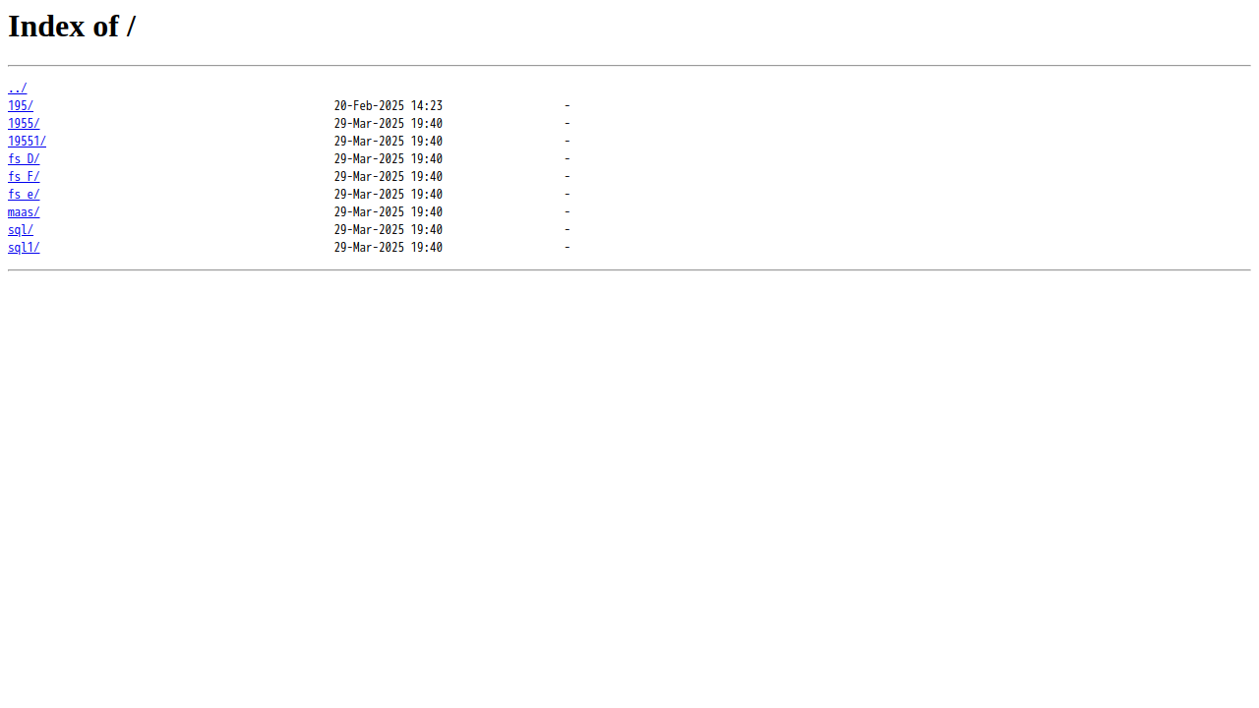Open the fs_e/ folder link
This screenshot has width=1259, height=708.
pos(24,195)
